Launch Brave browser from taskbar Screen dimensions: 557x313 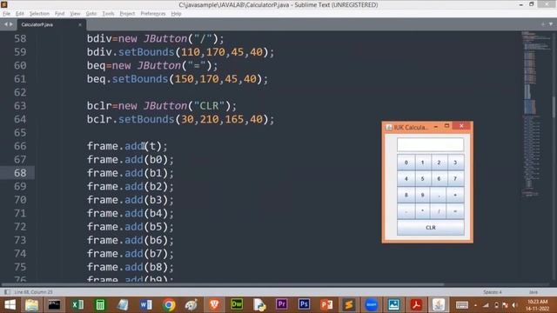coord(214,305)
